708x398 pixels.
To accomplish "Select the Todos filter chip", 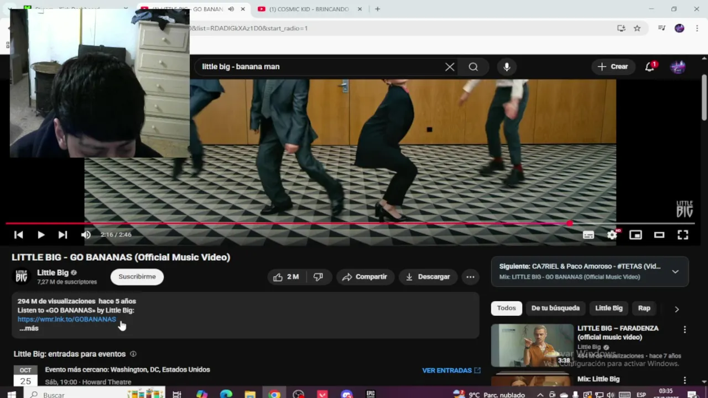I will (506, 308).
